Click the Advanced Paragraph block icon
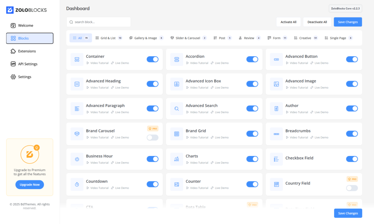 (x=77, y=109)
